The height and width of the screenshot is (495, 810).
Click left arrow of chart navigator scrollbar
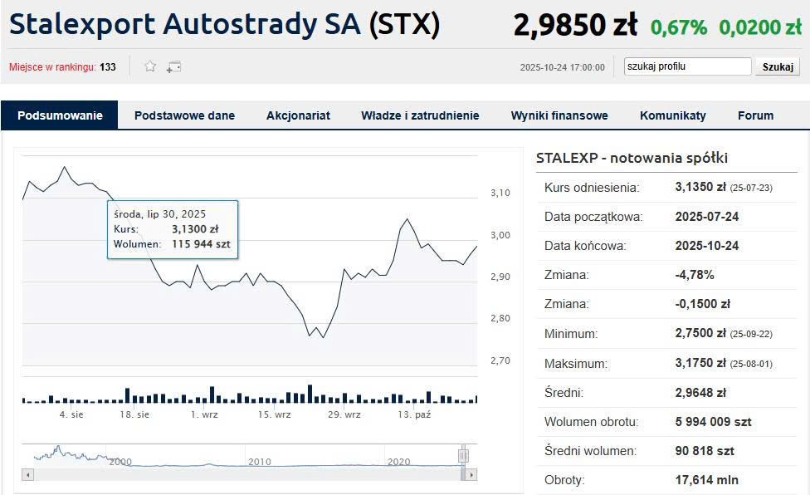27,474
